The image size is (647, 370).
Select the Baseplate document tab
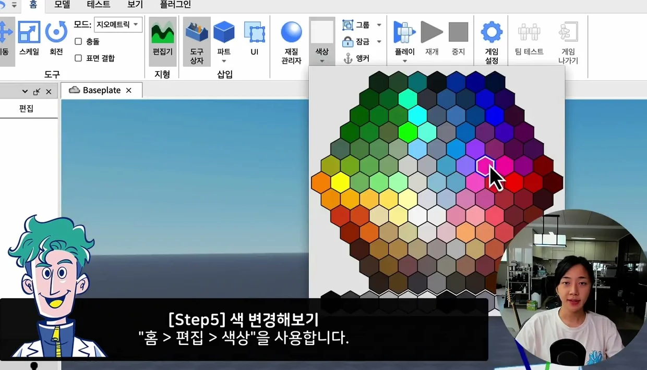[x=102, y=90]
